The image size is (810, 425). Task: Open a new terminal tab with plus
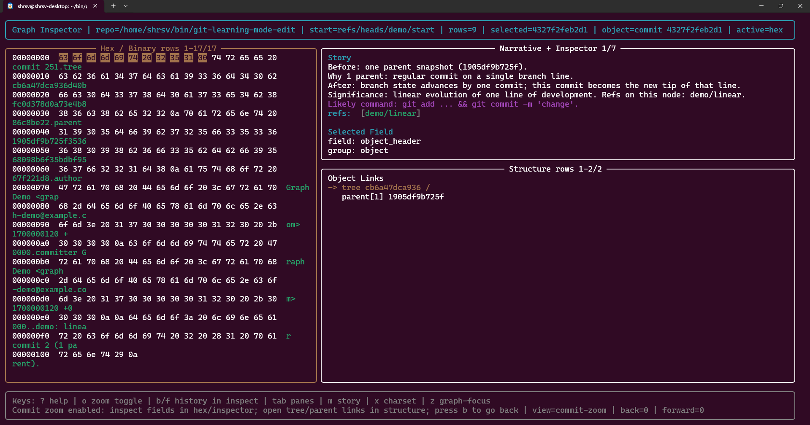[113, 6]
